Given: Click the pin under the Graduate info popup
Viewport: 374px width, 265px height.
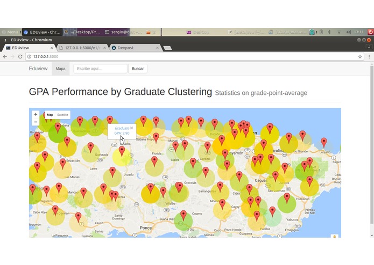Looking at the screenshot, I should 122,151.
